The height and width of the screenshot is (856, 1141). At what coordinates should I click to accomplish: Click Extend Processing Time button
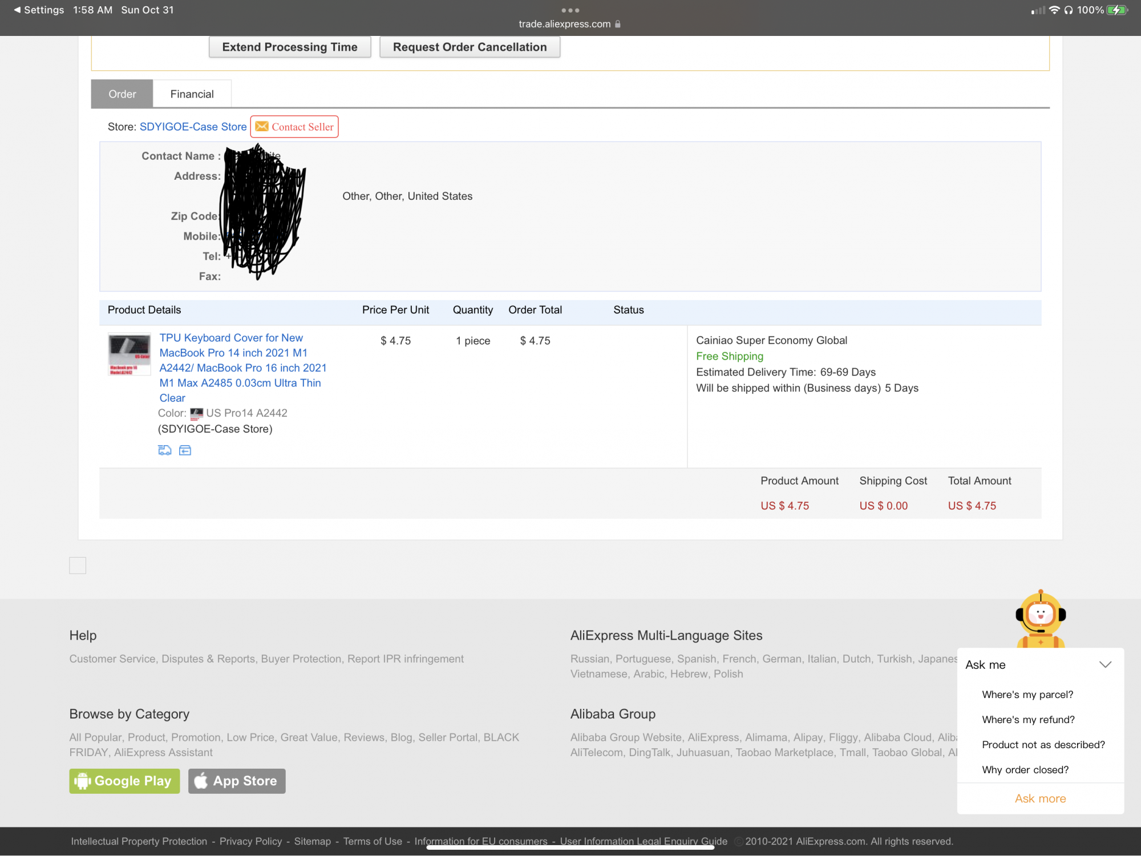coord(290,47)
